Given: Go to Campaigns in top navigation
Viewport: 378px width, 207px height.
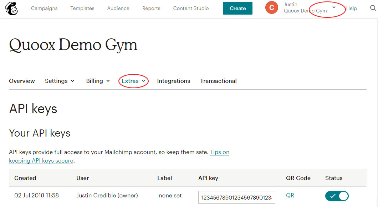Looking at the screenshot, I should [44, 8].
